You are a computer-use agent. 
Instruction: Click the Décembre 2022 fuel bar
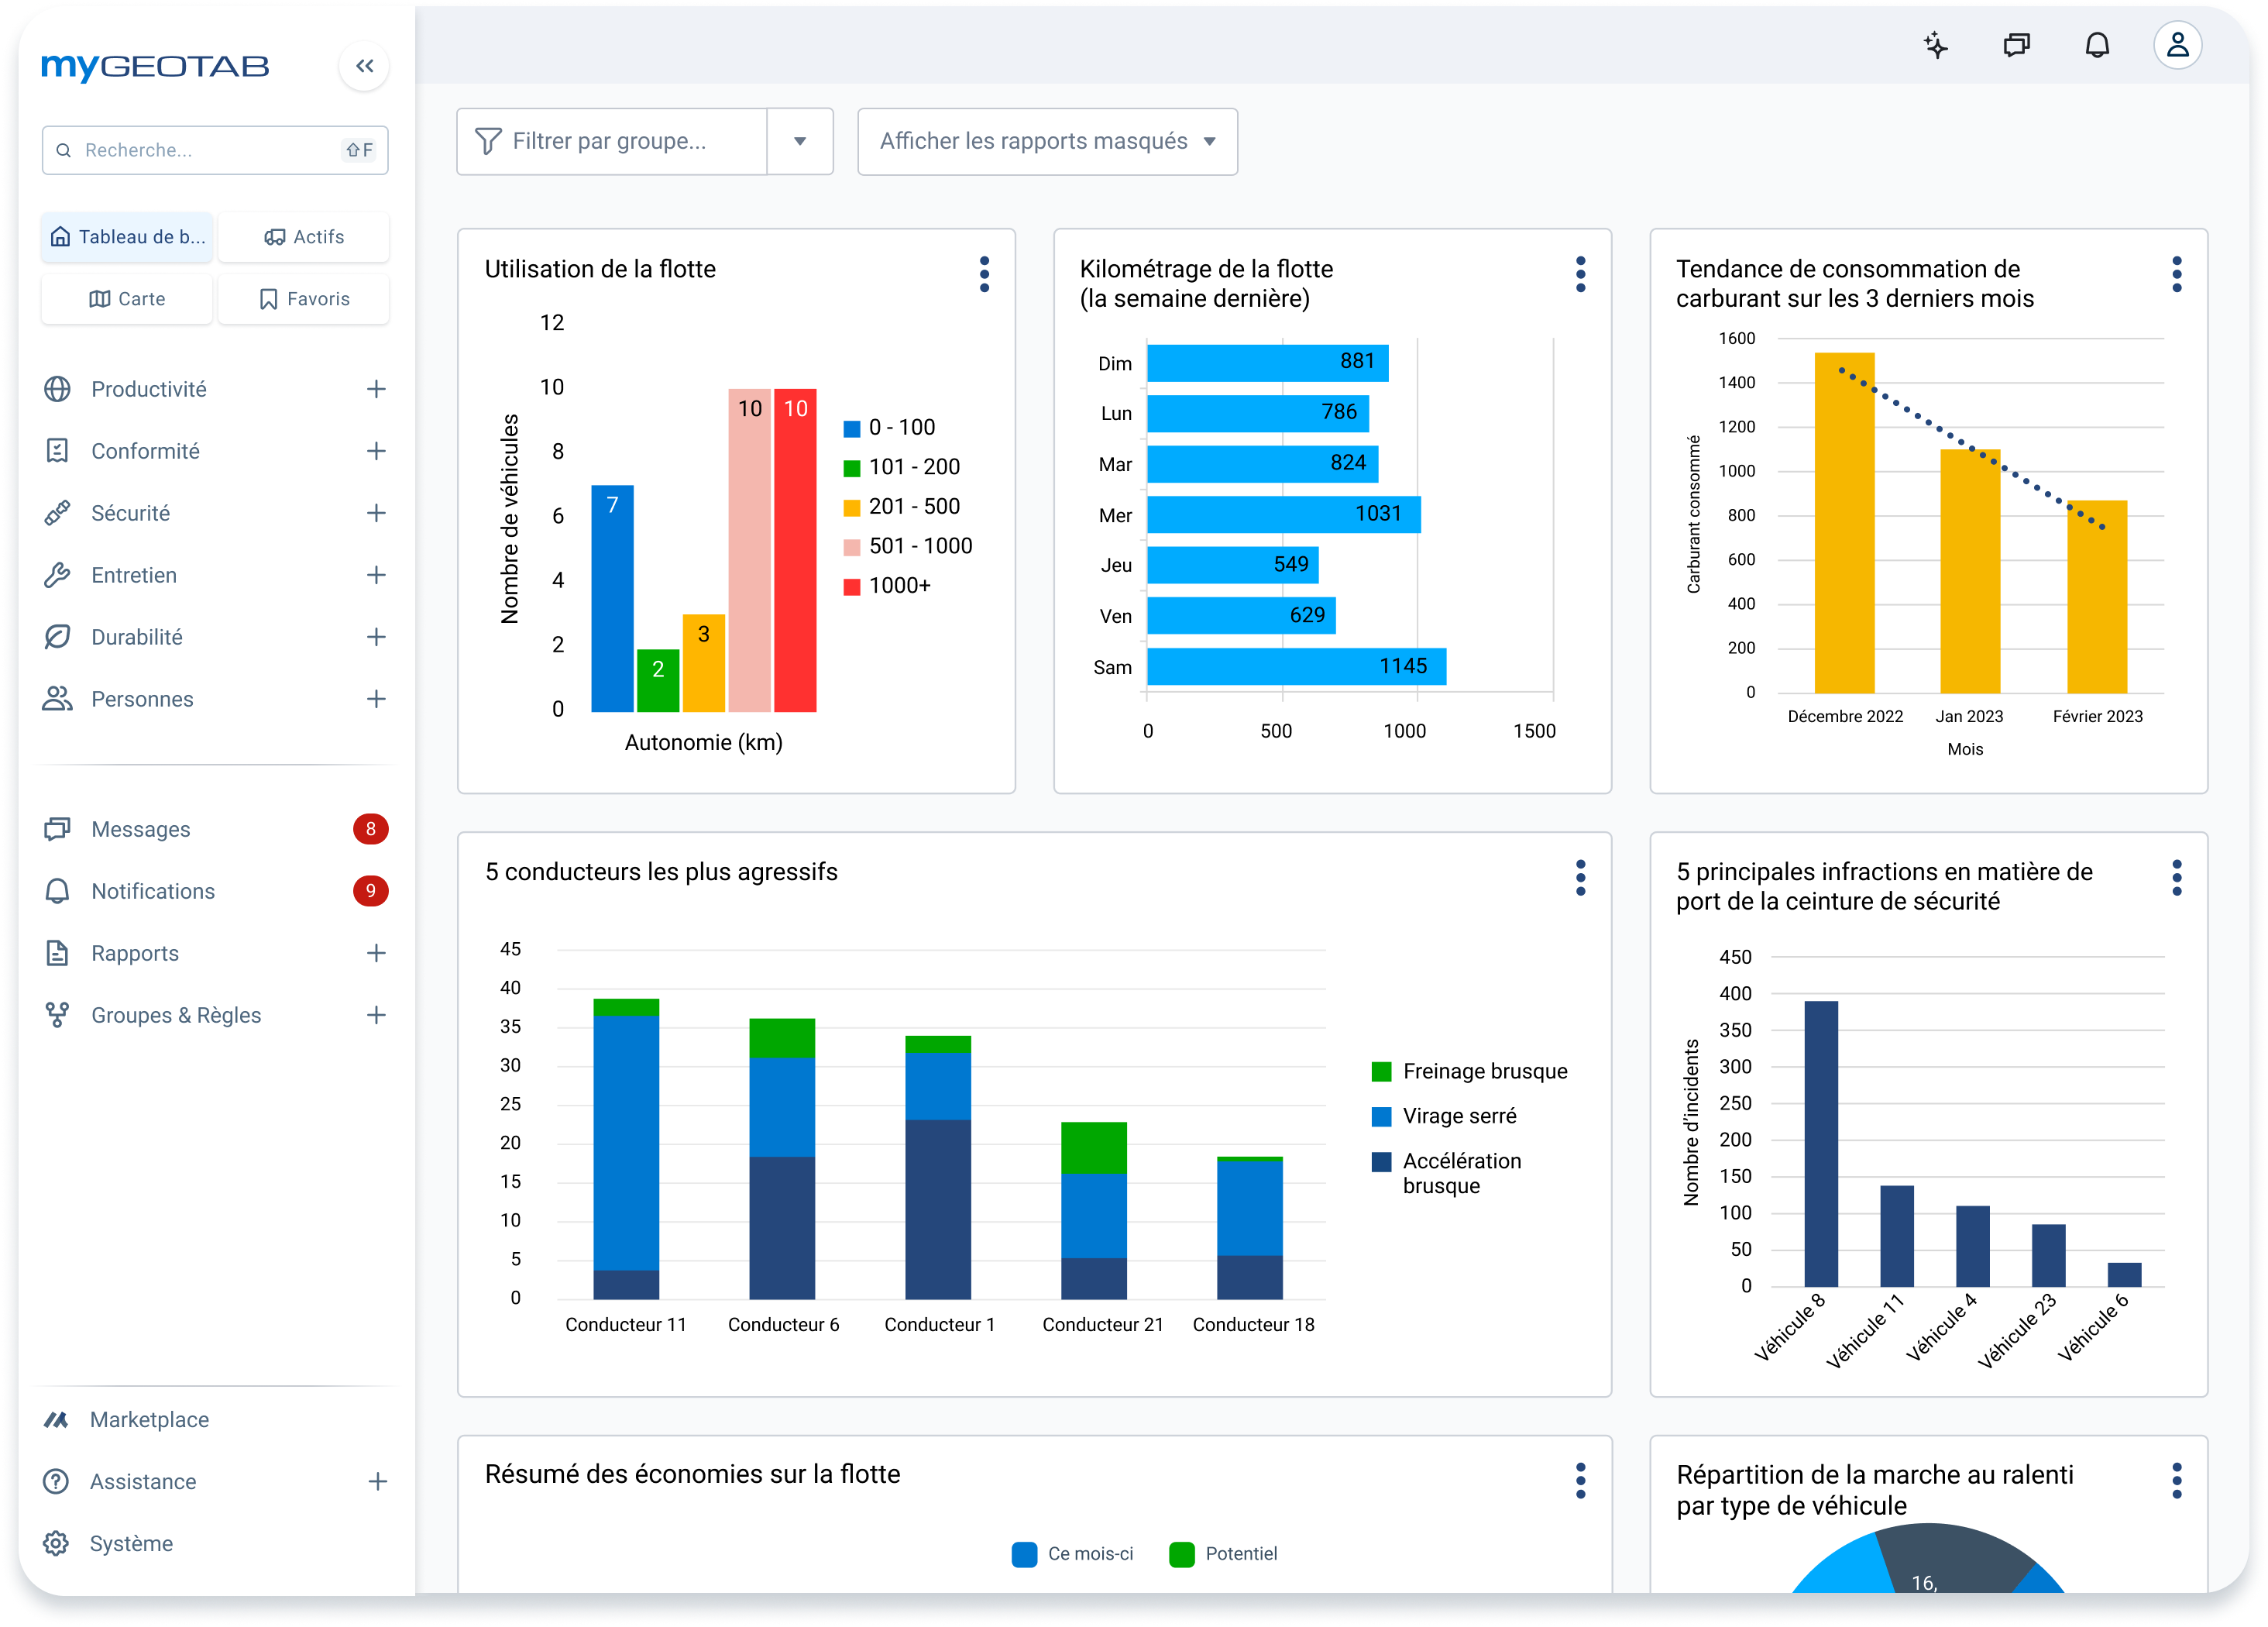1845,523
